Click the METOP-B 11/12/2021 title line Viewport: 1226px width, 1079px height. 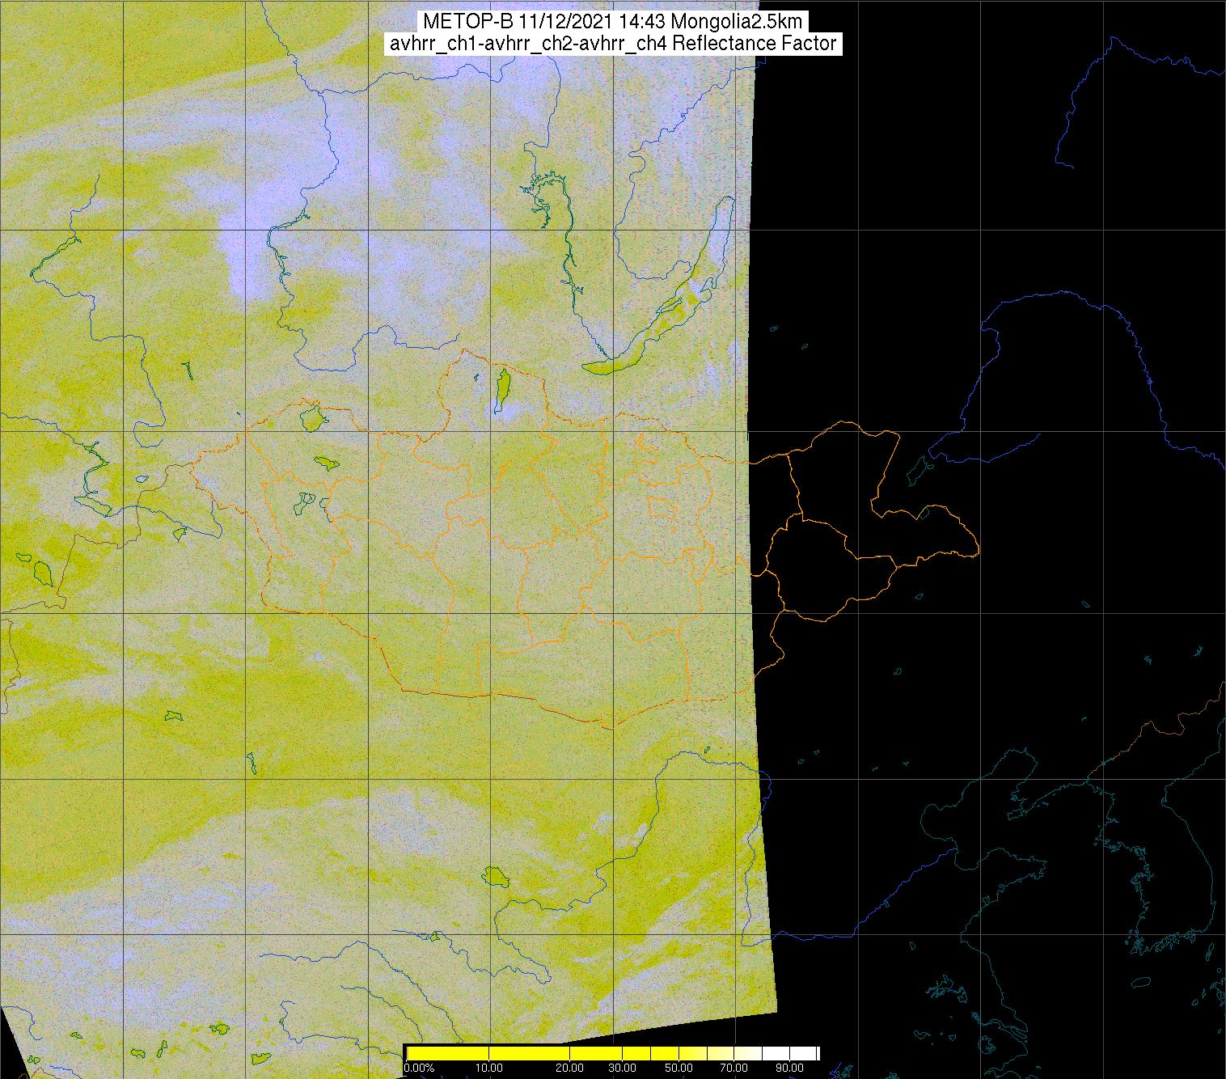point(612,21)
